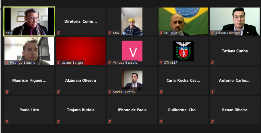Click muted mic icon beside DTI ALEP

pos(161,62)
